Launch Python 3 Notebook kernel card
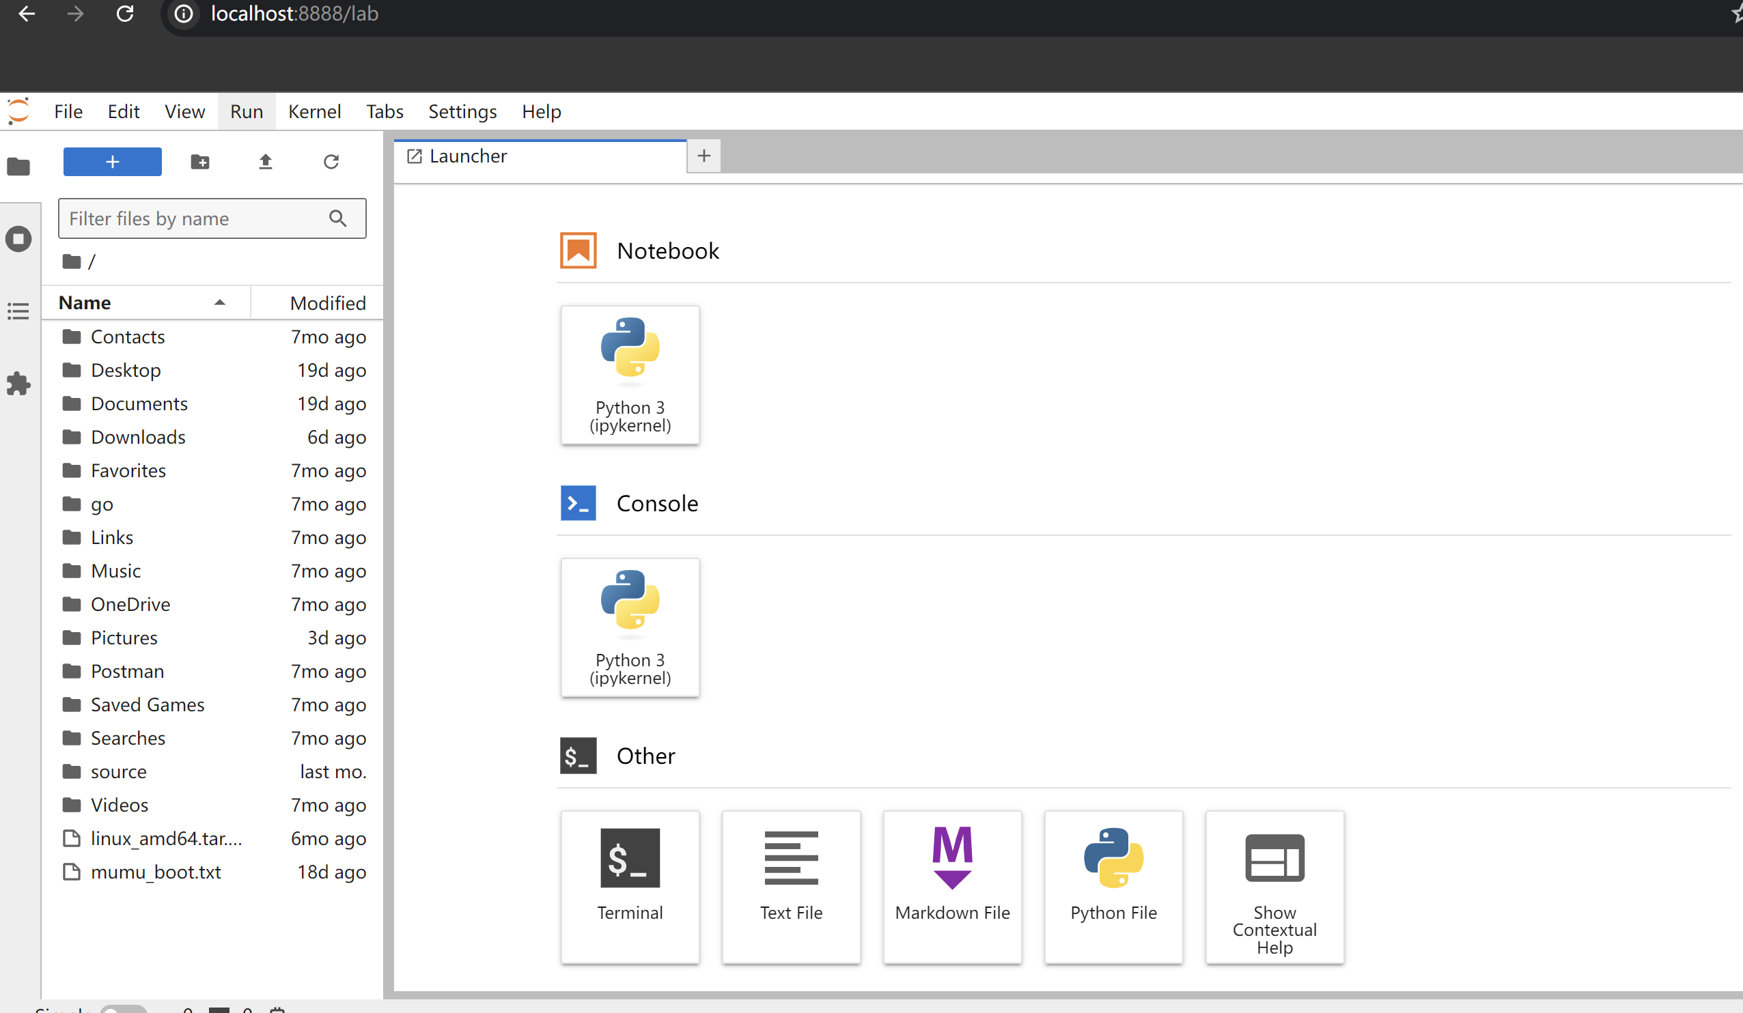This screenshot has width=1743, height=1013. click(630, 375)
